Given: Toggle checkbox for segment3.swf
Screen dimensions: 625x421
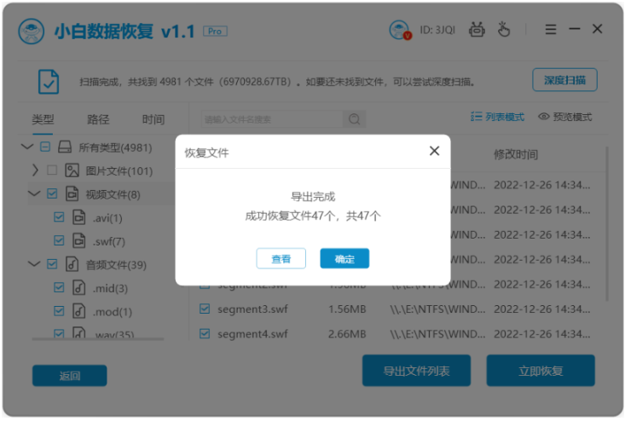Looking at the screenshot, I should (205, 309).
